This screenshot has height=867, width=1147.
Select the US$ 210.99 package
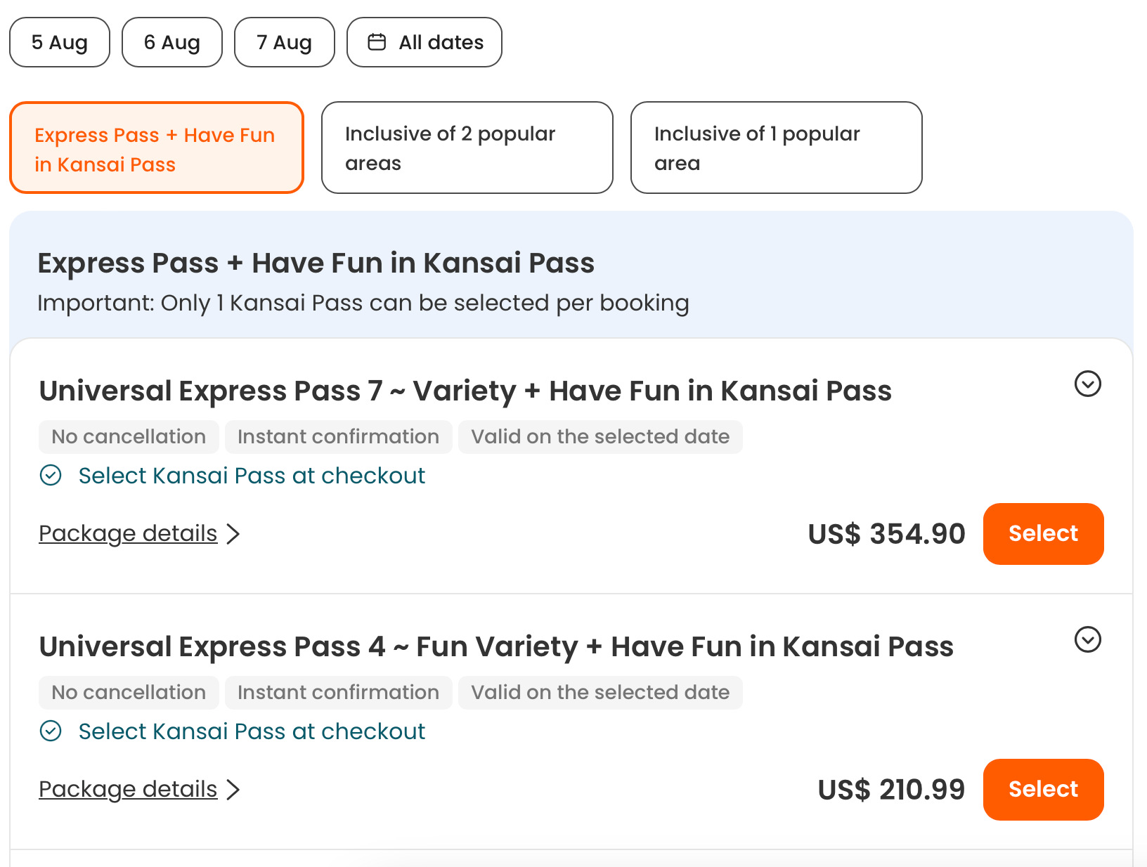pos(1043,790)
